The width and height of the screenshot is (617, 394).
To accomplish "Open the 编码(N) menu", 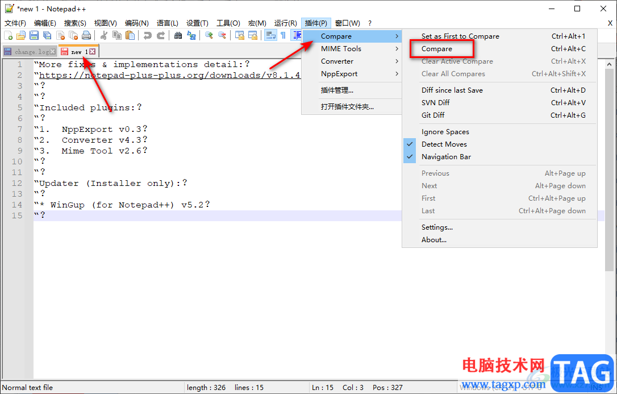I will (x=136, y=23).
